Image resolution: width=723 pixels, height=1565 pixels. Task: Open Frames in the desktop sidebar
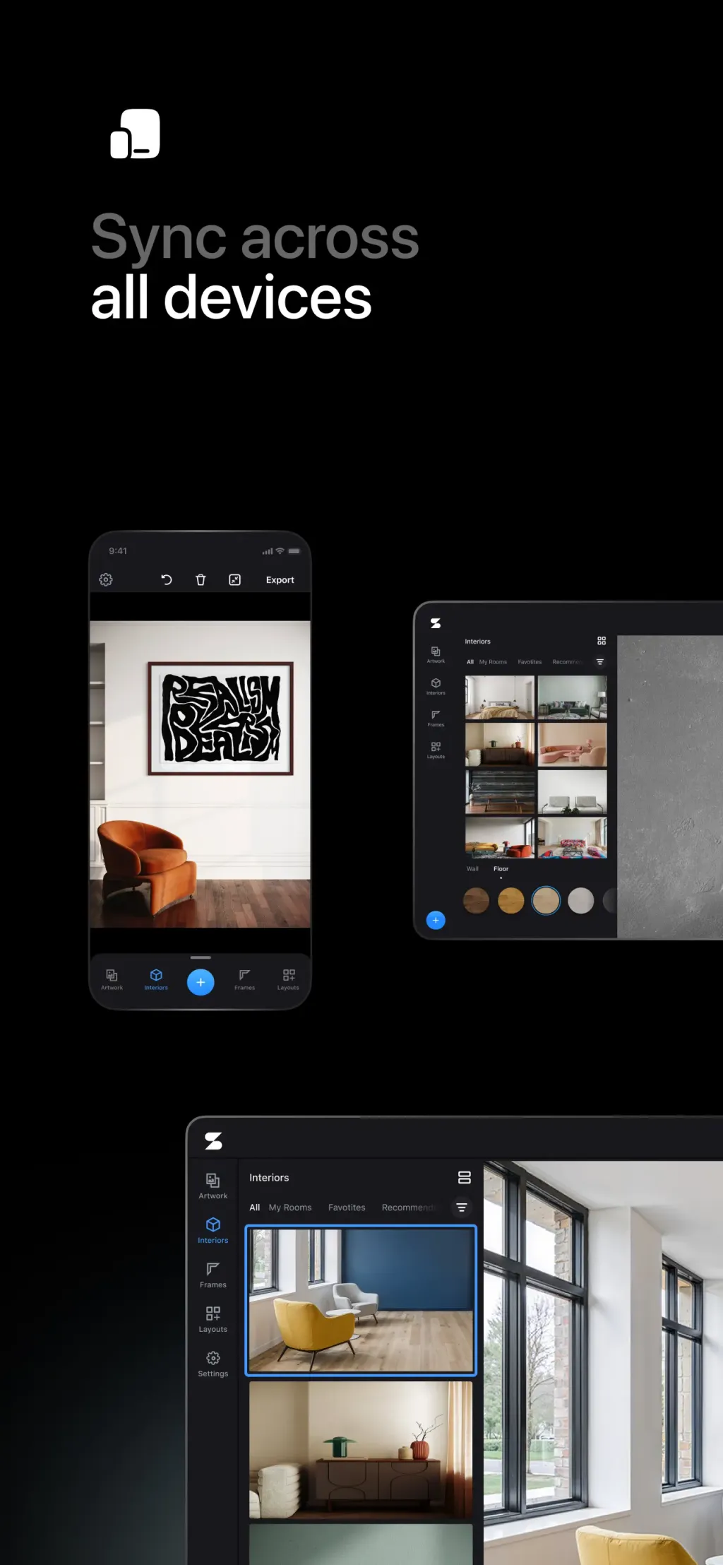[213, 1275]
